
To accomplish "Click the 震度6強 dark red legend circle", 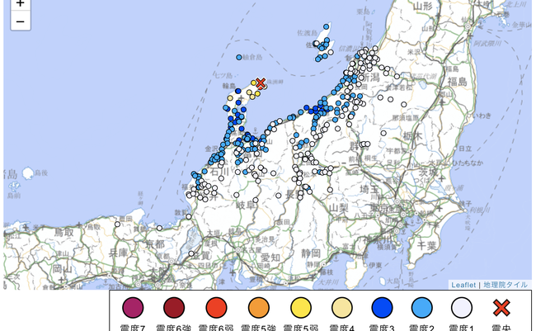I will pyautogui.click(x=174, y=309).
